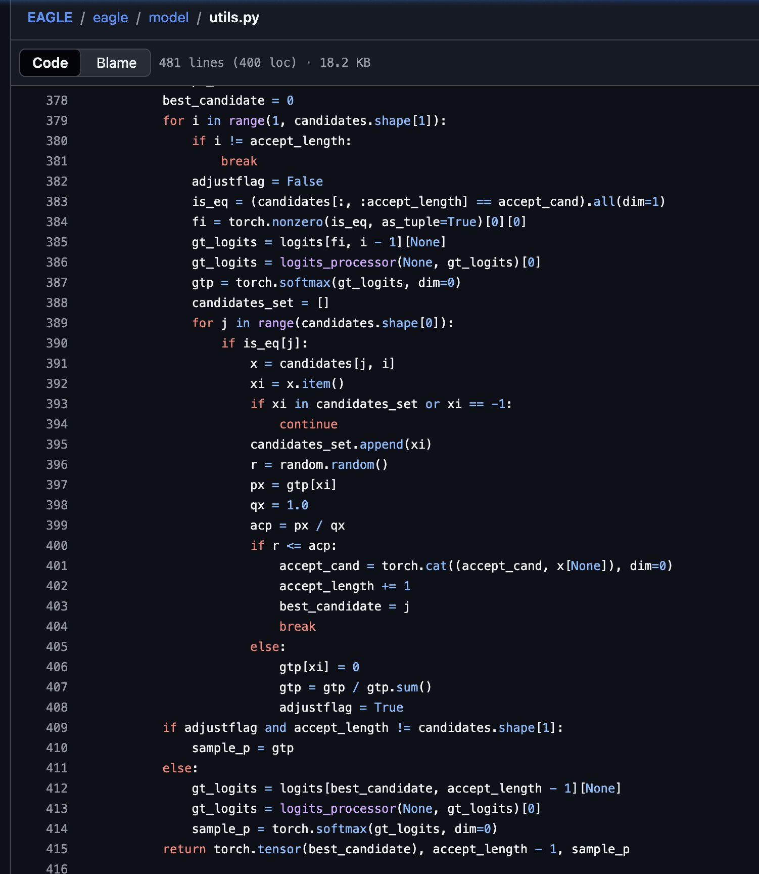Screen dimensions: 759x874
Task: Switch to the Blame view tab
Action: pyautogui.click(x=116, y=63)
